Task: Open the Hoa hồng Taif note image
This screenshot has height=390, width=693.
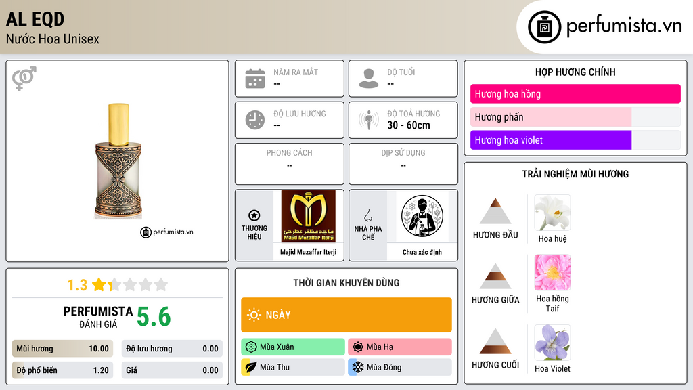Action: click(552, 272)
